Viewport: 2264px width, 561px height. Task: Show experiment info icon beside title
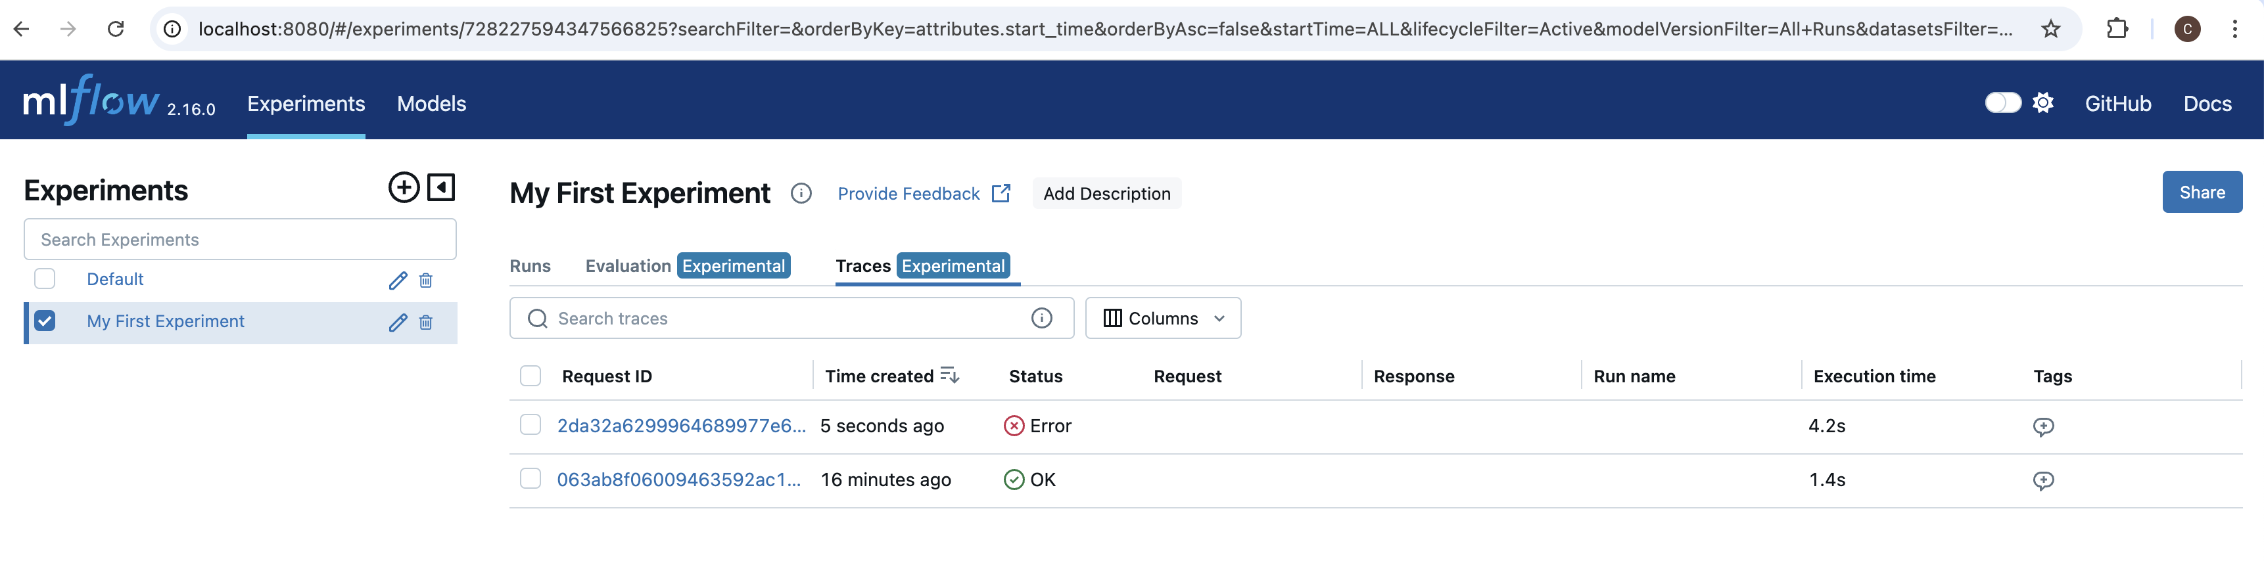coord(801,193)
